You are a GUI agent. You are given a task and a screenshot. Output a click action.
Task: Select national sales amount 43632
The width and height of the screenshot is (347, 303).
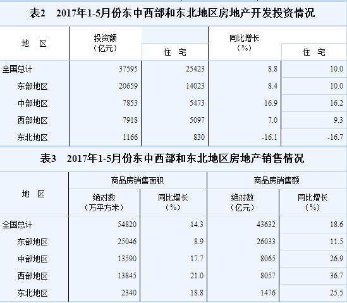pos(266,225)
